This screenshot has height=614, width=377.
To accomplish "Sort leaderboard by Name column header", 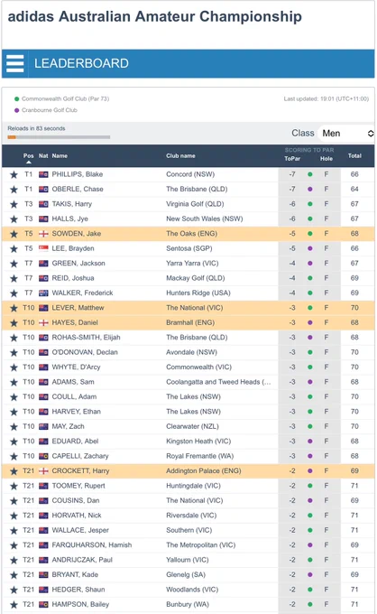I will (x=60, y=156).
